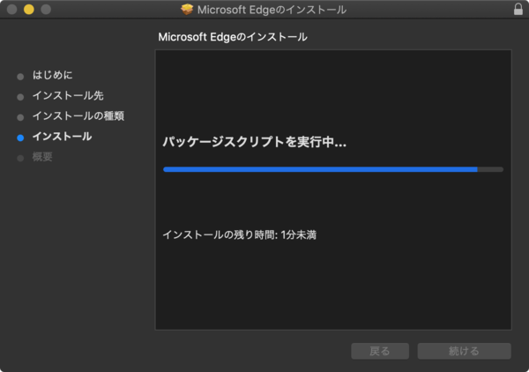
Task: Click the gray bullet beside インストール先
Action: click(x=20, y=97)
